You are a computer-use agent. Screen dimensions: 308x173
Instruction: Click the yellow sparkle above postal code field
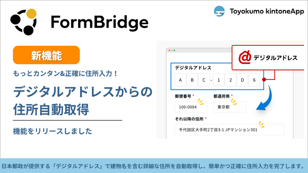(200, 102)
